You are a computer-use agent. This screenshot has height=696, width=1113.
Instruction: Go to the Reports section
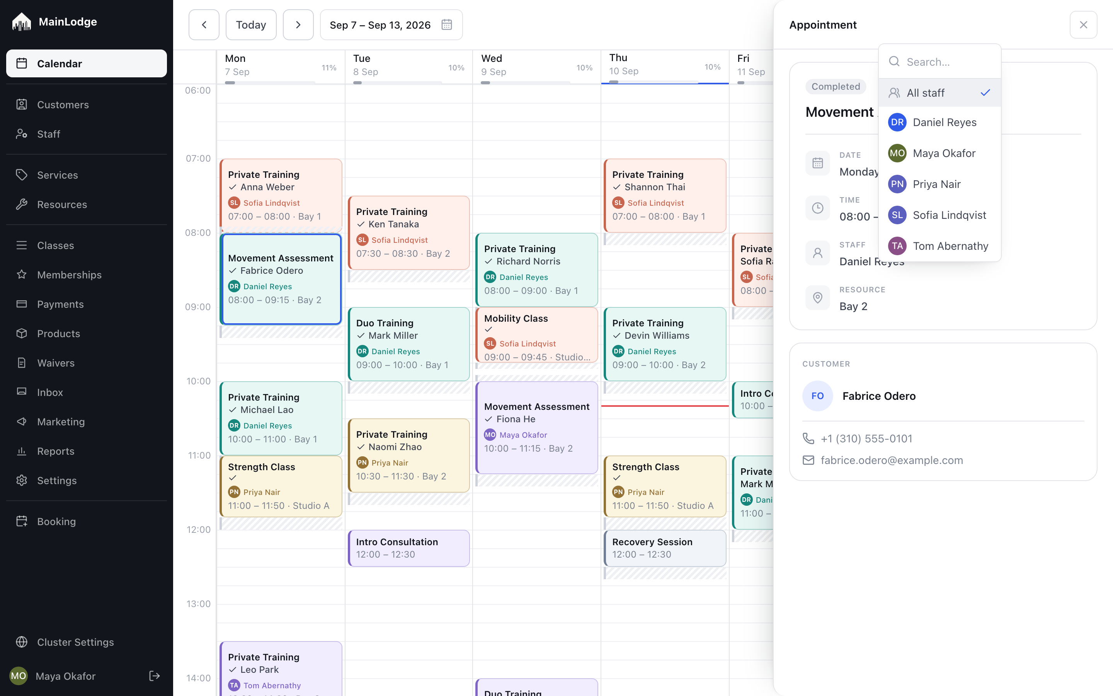tap(87, 451)
